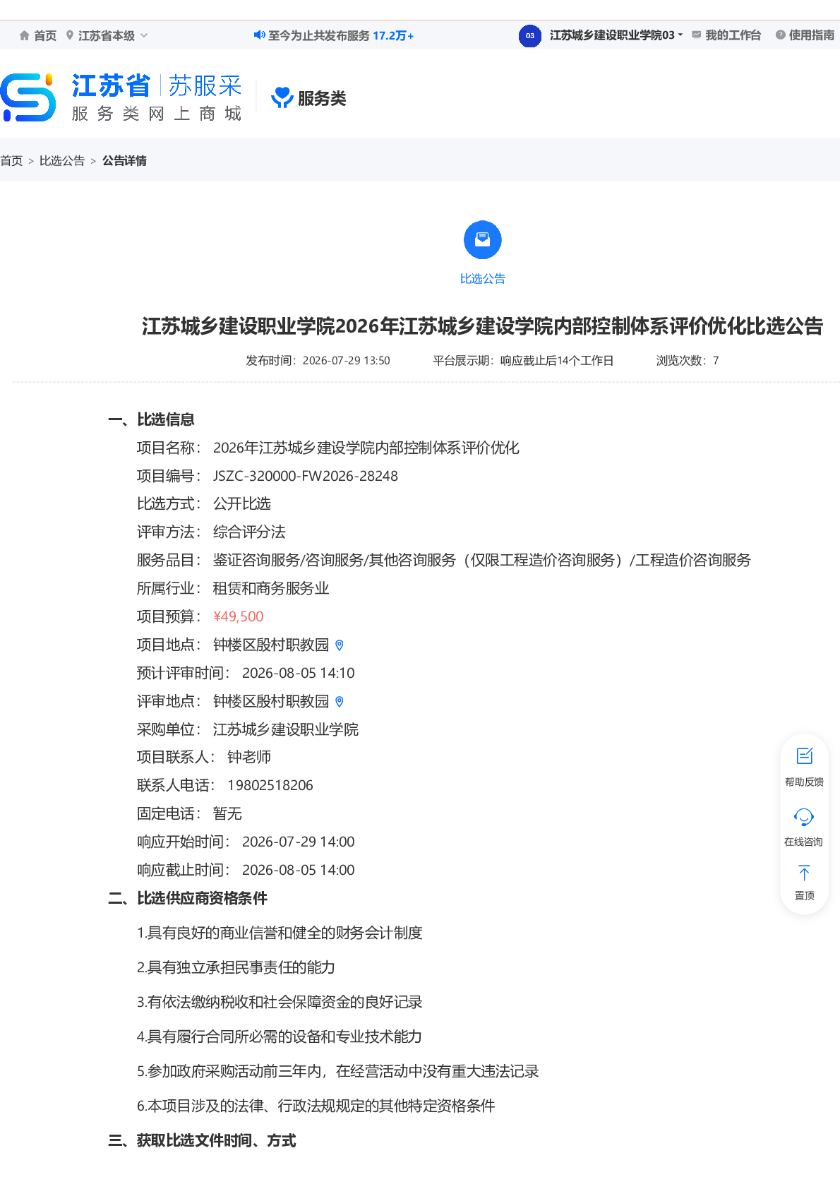Click the workbench icon beside 我的工作台
This screenshot has height=1189, width=840.
click(697, 35)
